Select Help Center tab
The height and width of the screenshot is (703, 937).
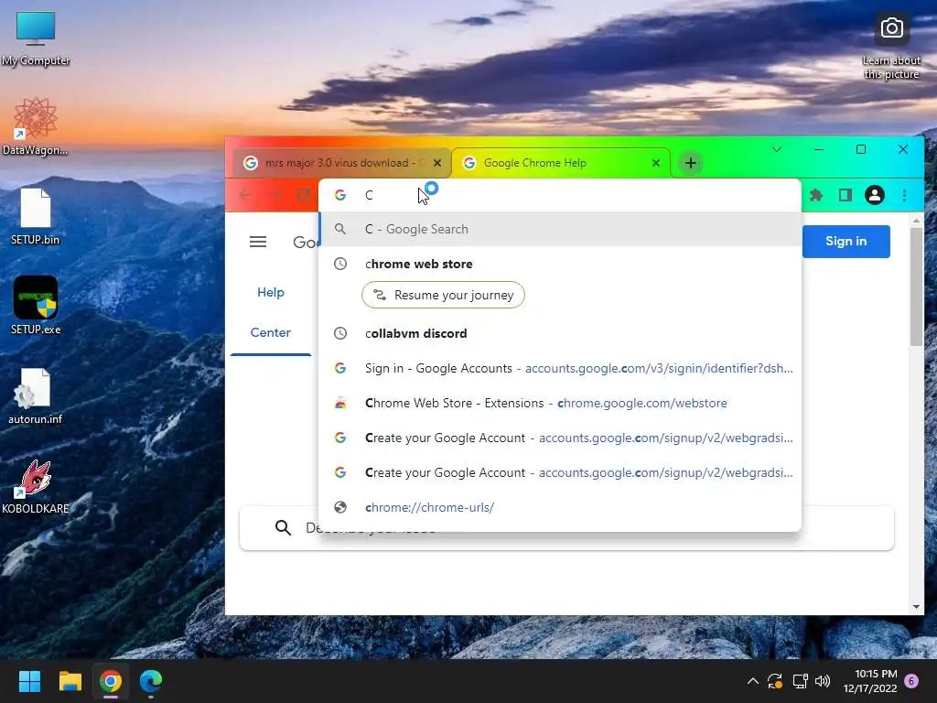(271, 312)
